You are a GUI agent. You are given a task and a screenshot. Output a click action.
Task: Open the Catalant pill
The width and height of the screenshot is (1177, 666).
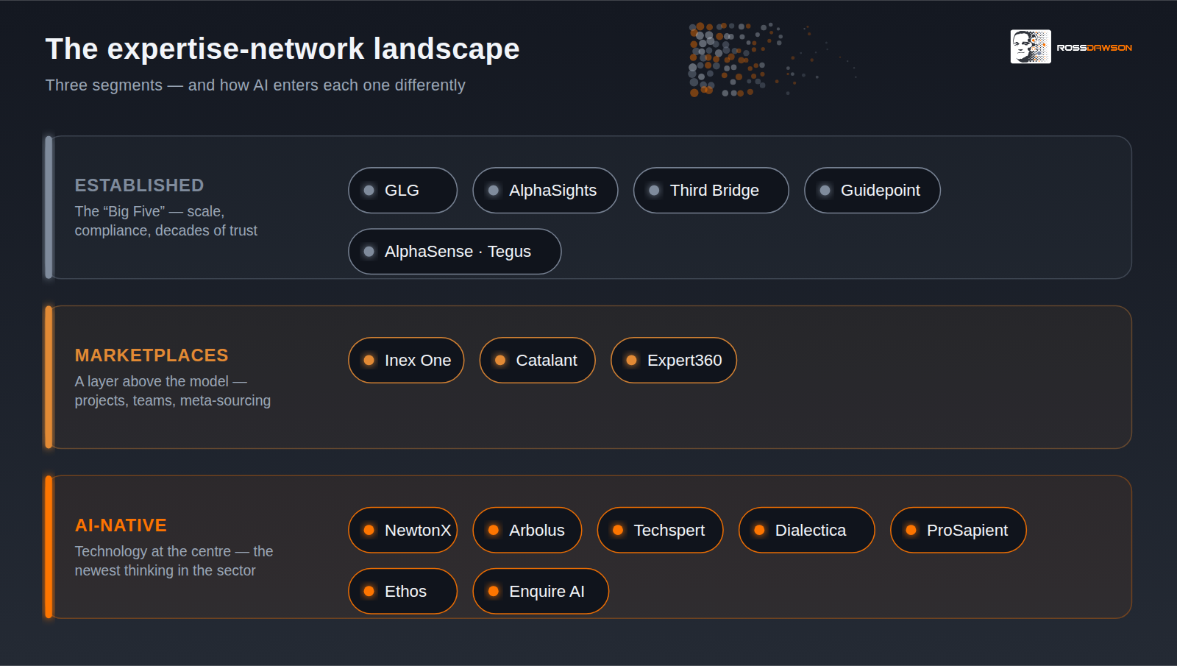pos(537,361)
